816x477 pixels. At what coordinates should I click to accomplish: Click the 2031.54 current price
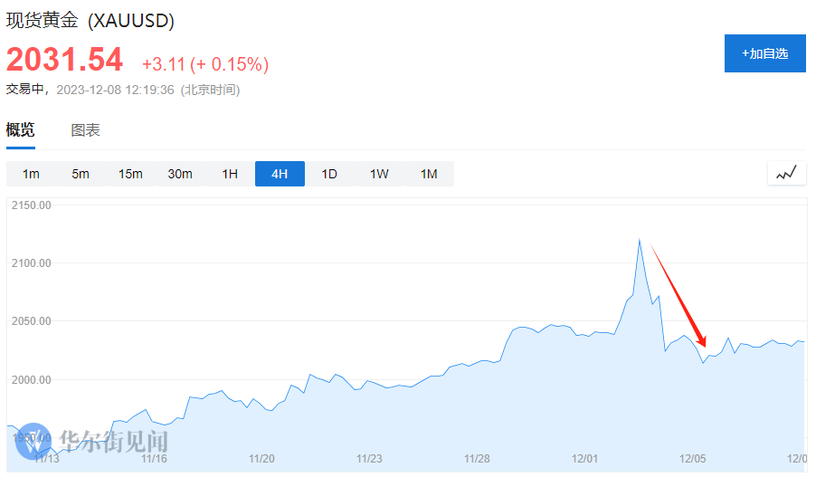point(64,60)
